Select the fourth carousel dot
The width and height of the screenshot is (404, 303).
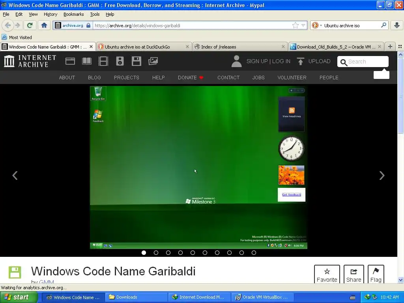click(x=180, y=253)
